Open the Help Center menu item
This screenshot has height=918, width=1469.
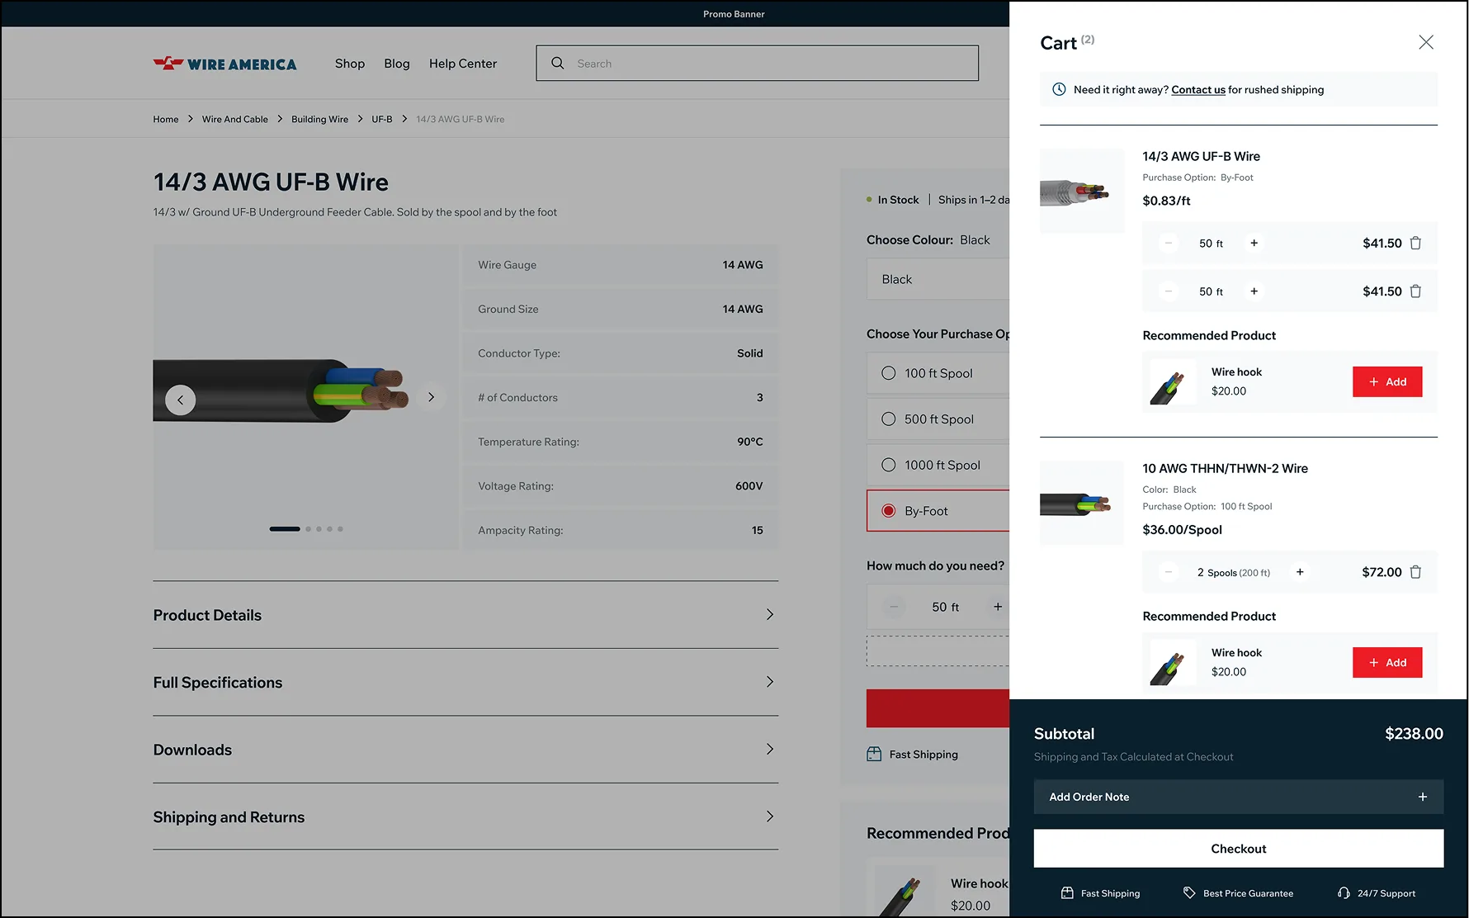click(x=463, y=64)
